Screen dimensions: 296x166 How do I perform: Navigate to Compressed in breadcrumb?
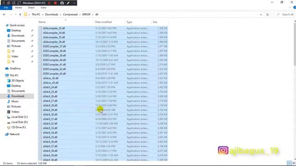tap(70, 14)
